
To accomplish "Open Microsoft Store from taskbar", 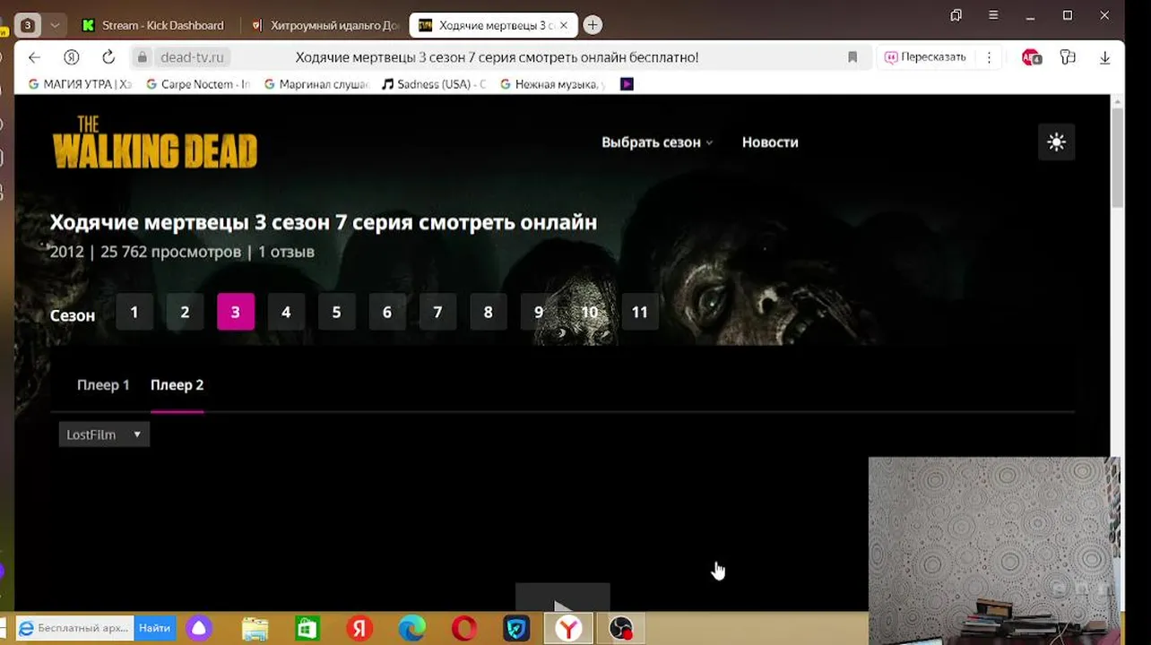I will point(307,629).
